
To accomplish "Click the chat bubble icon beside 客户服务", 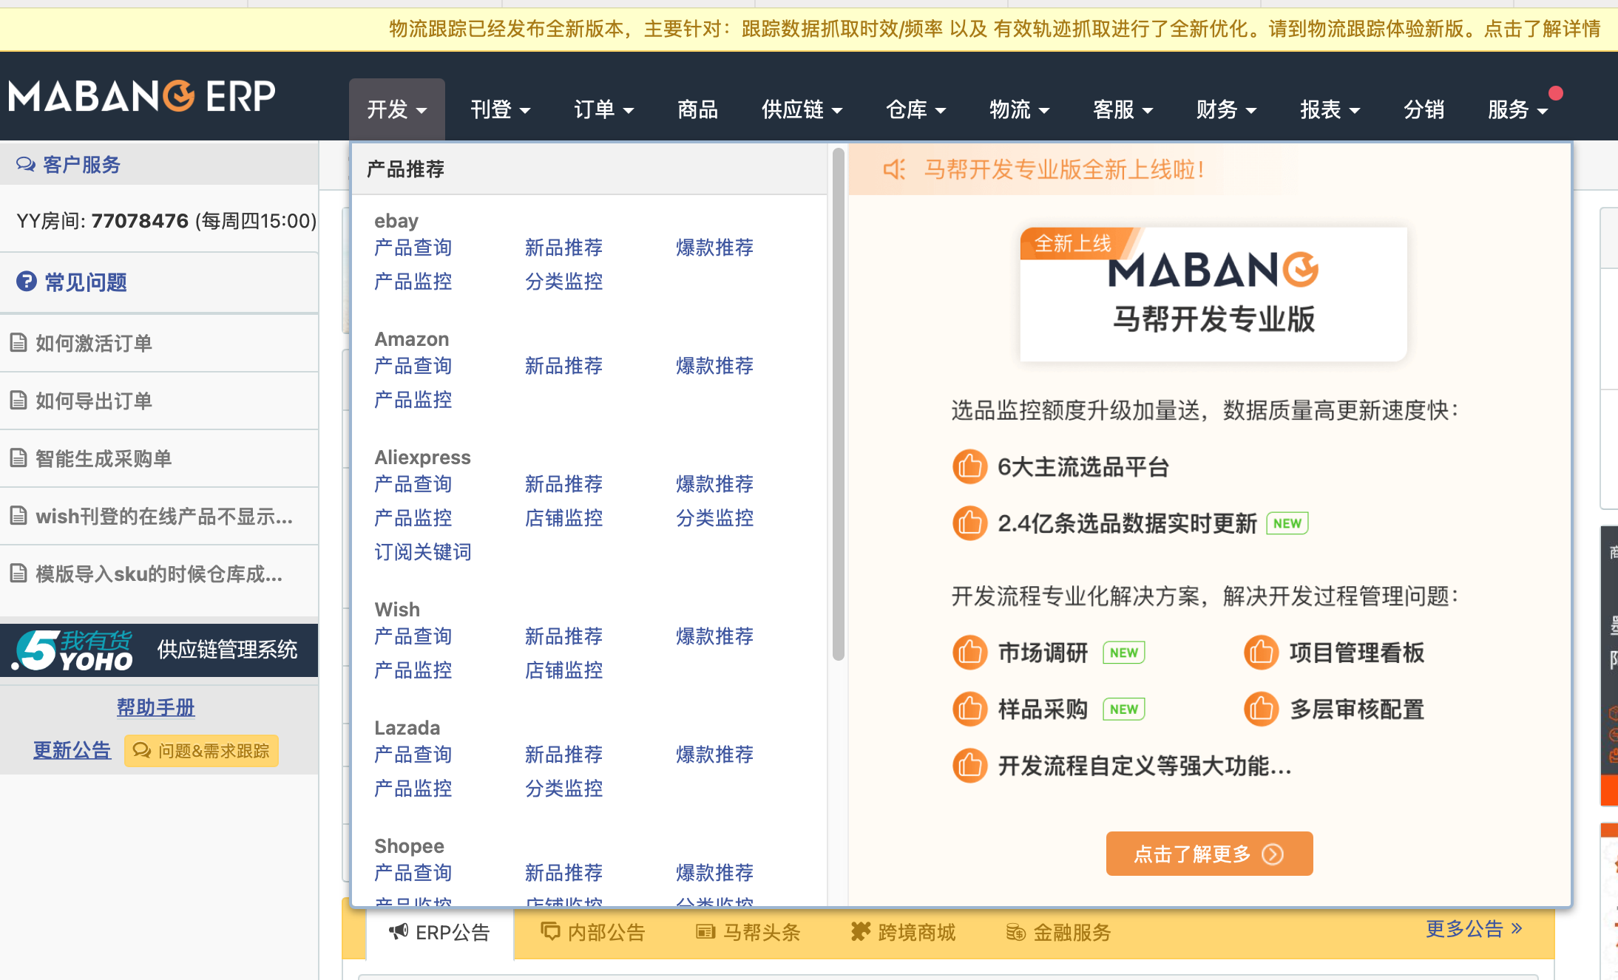I will [26, 164].
